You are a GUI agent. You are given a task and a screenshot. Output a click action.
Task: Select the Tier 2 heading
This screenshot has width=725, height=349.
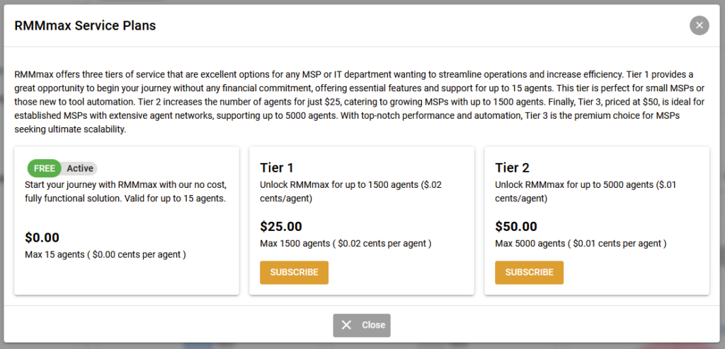[513, 167]
